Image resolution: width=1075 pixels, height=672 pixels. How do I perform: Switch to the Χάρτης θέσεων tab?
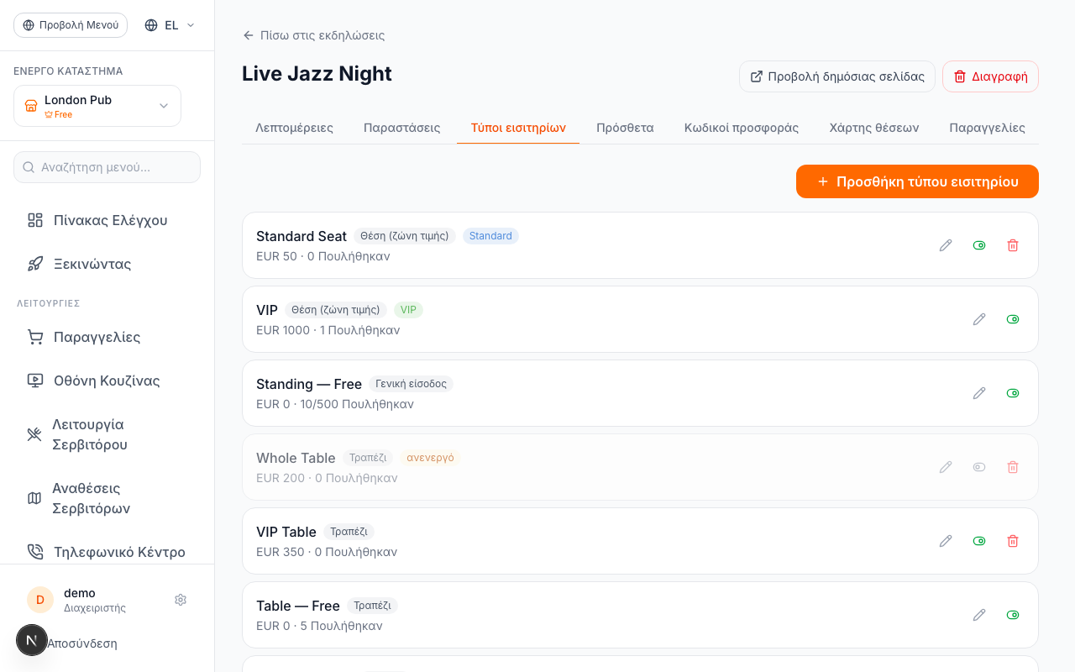pyautogui.click(x=874, y=128)
